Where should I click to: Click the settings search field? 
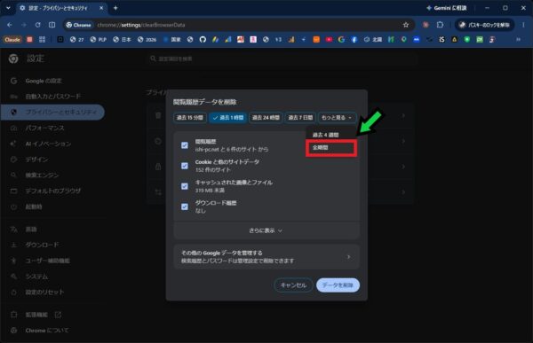pyautogui.click(x=282, y=58)
